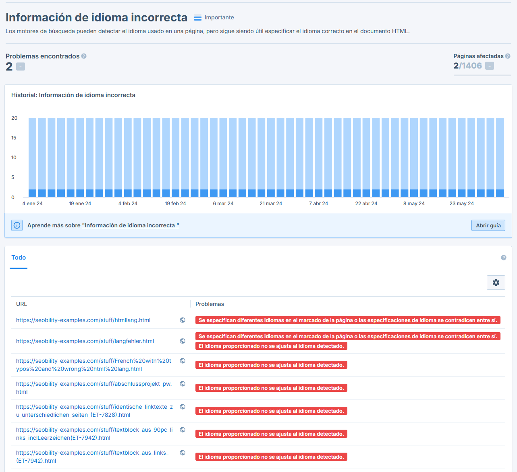This screenshot has height=472, width=517.
Task: Click the globe icon next to langfehler.html
Action: (183, 341)
